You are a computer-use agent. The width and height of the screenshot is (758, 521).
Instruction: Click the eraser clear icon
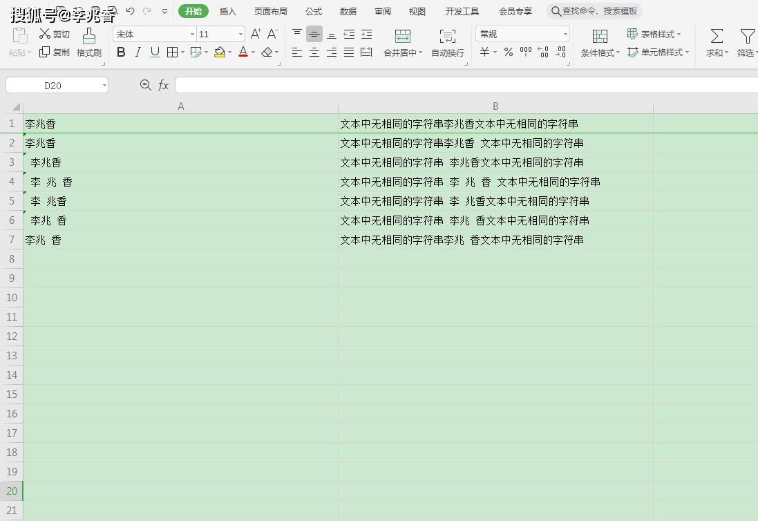coord(267,53)
